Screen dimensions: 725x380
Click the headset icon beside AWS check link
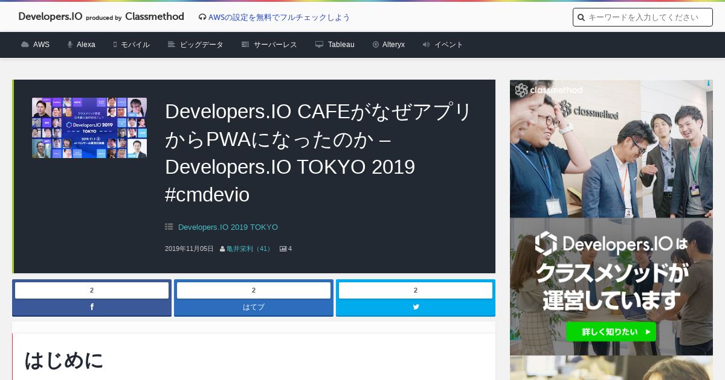[x=202, y=17]
